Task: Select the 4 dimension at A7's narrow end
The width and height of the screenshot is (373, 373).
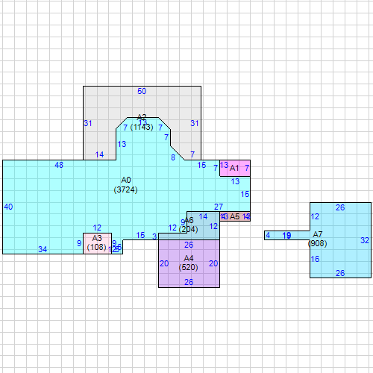Action: [268, 235]
